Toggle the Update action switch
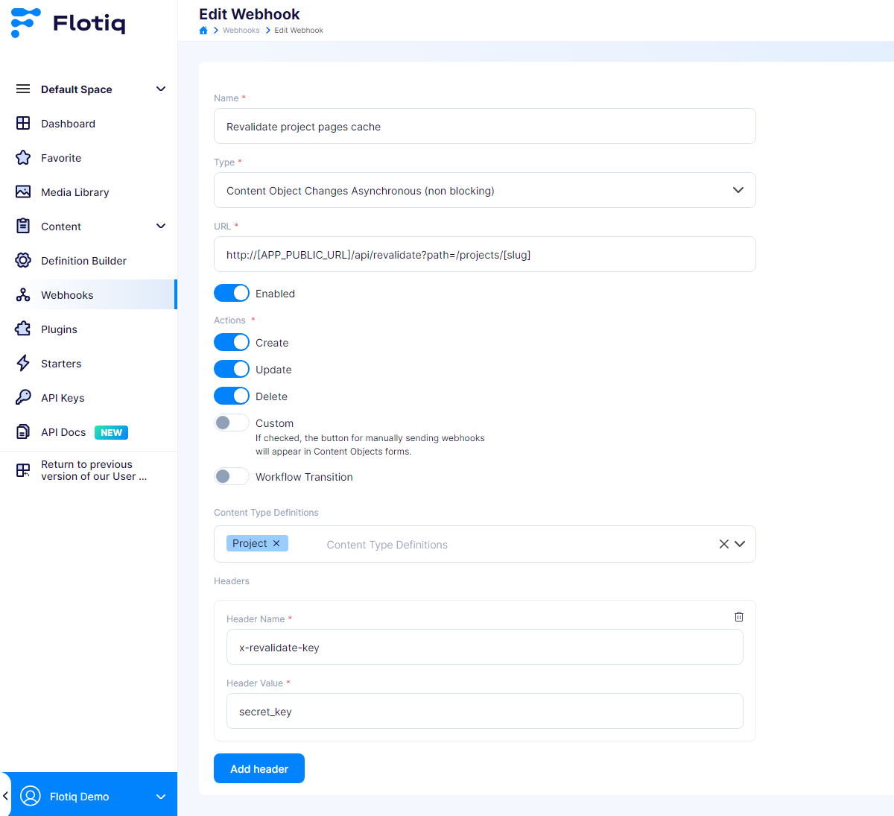Viewport: 894px width, 816px height. [x=232, y=369]
